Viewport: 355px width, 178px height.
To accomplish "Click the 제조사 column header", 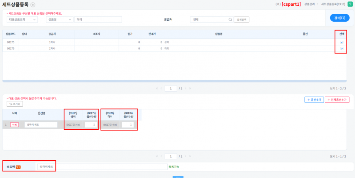I will click(x=97, y=34).
